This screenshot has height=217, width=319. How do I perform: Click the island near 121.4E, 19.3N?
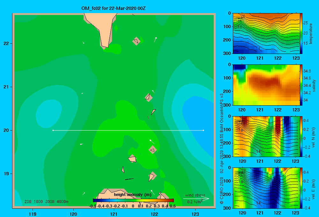(132, 159)
